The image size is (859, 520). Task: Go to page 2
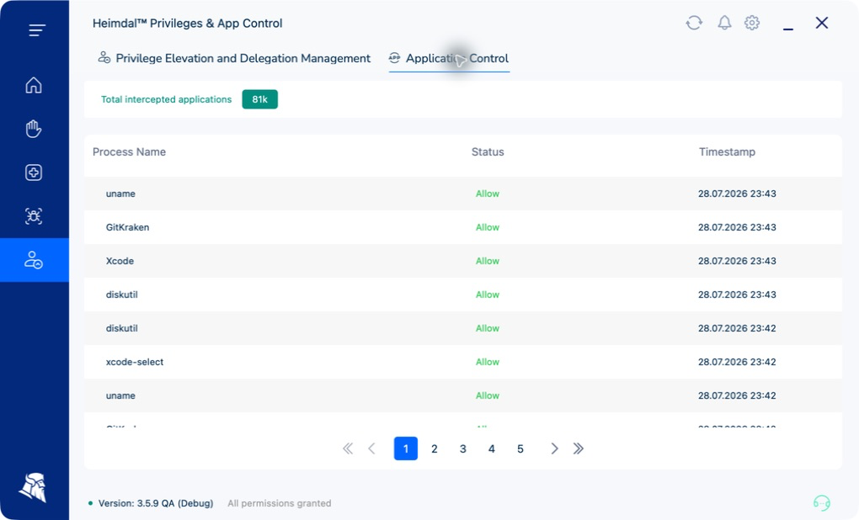pyautogui.click(x=435, y=448)
